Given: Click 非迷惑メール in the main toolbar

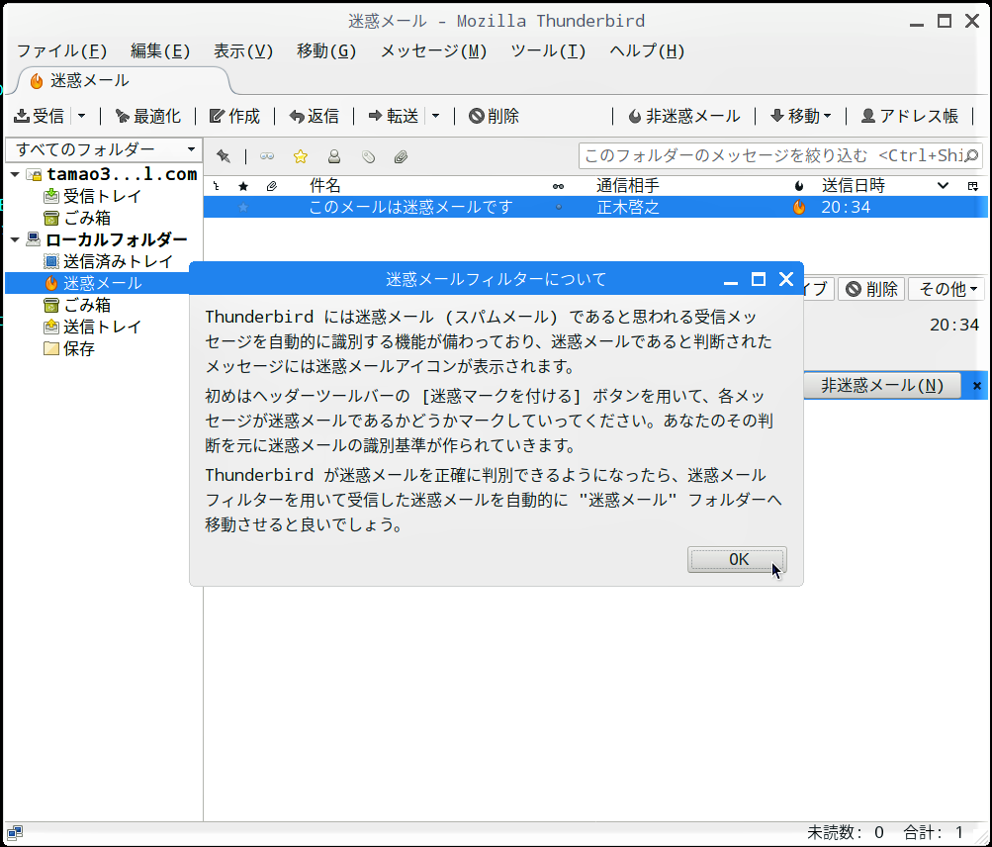Looking at the screenshot, I should click(x=684, y=116).
